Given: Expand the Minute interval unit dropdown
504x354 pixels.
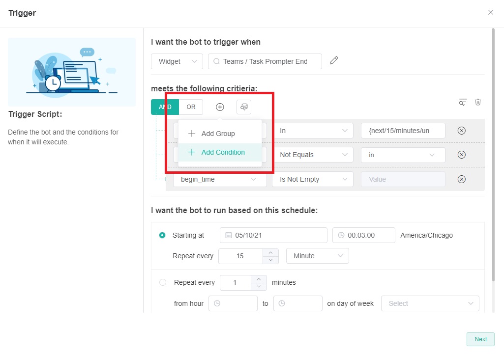Looking at the screenshot, I should 317,256.
